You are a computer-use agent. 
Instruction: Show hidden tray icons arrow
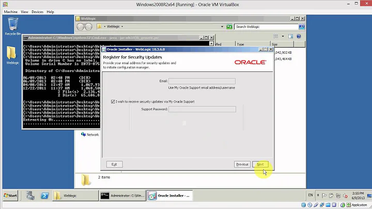coord(318,195)
